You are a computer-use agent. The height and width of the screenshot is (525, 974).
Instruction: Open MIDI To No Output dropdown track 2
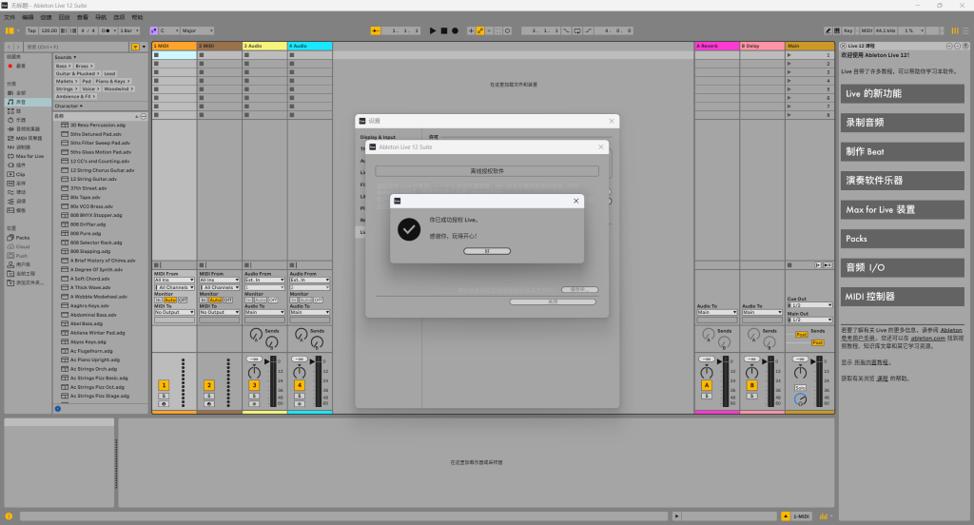(220, 313)
